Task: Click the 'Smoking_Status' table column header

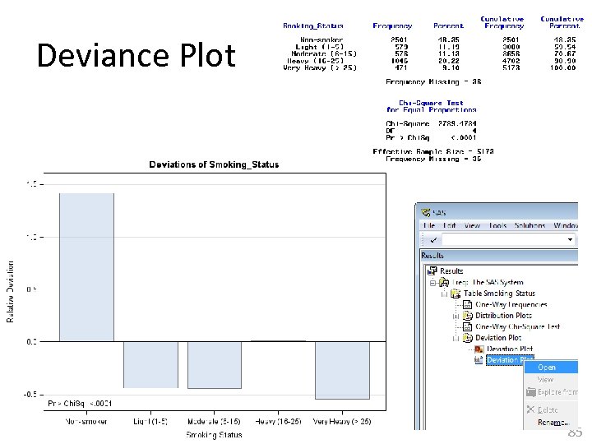Action: click(x=313, y=25)
